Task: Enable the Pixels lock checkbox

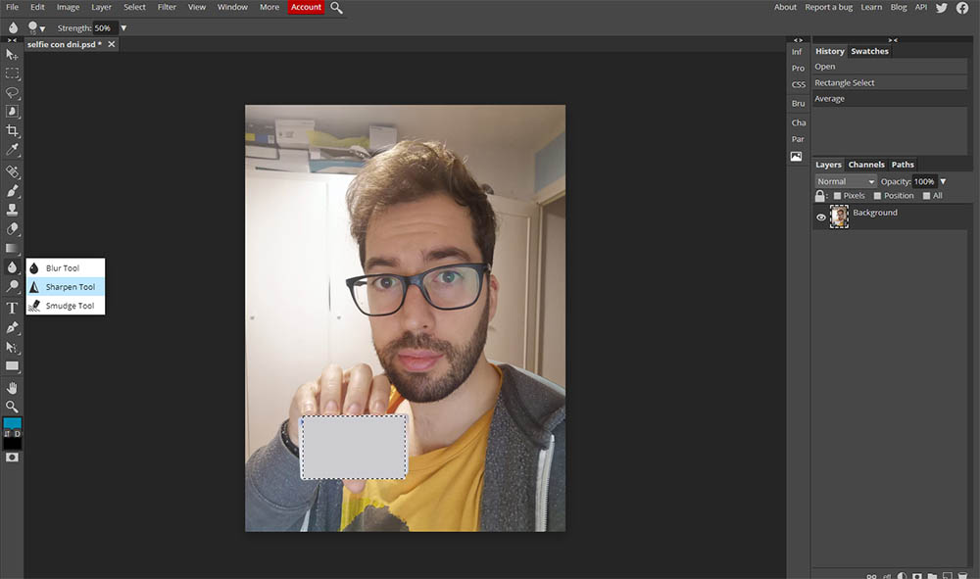Action: point(837,196)
